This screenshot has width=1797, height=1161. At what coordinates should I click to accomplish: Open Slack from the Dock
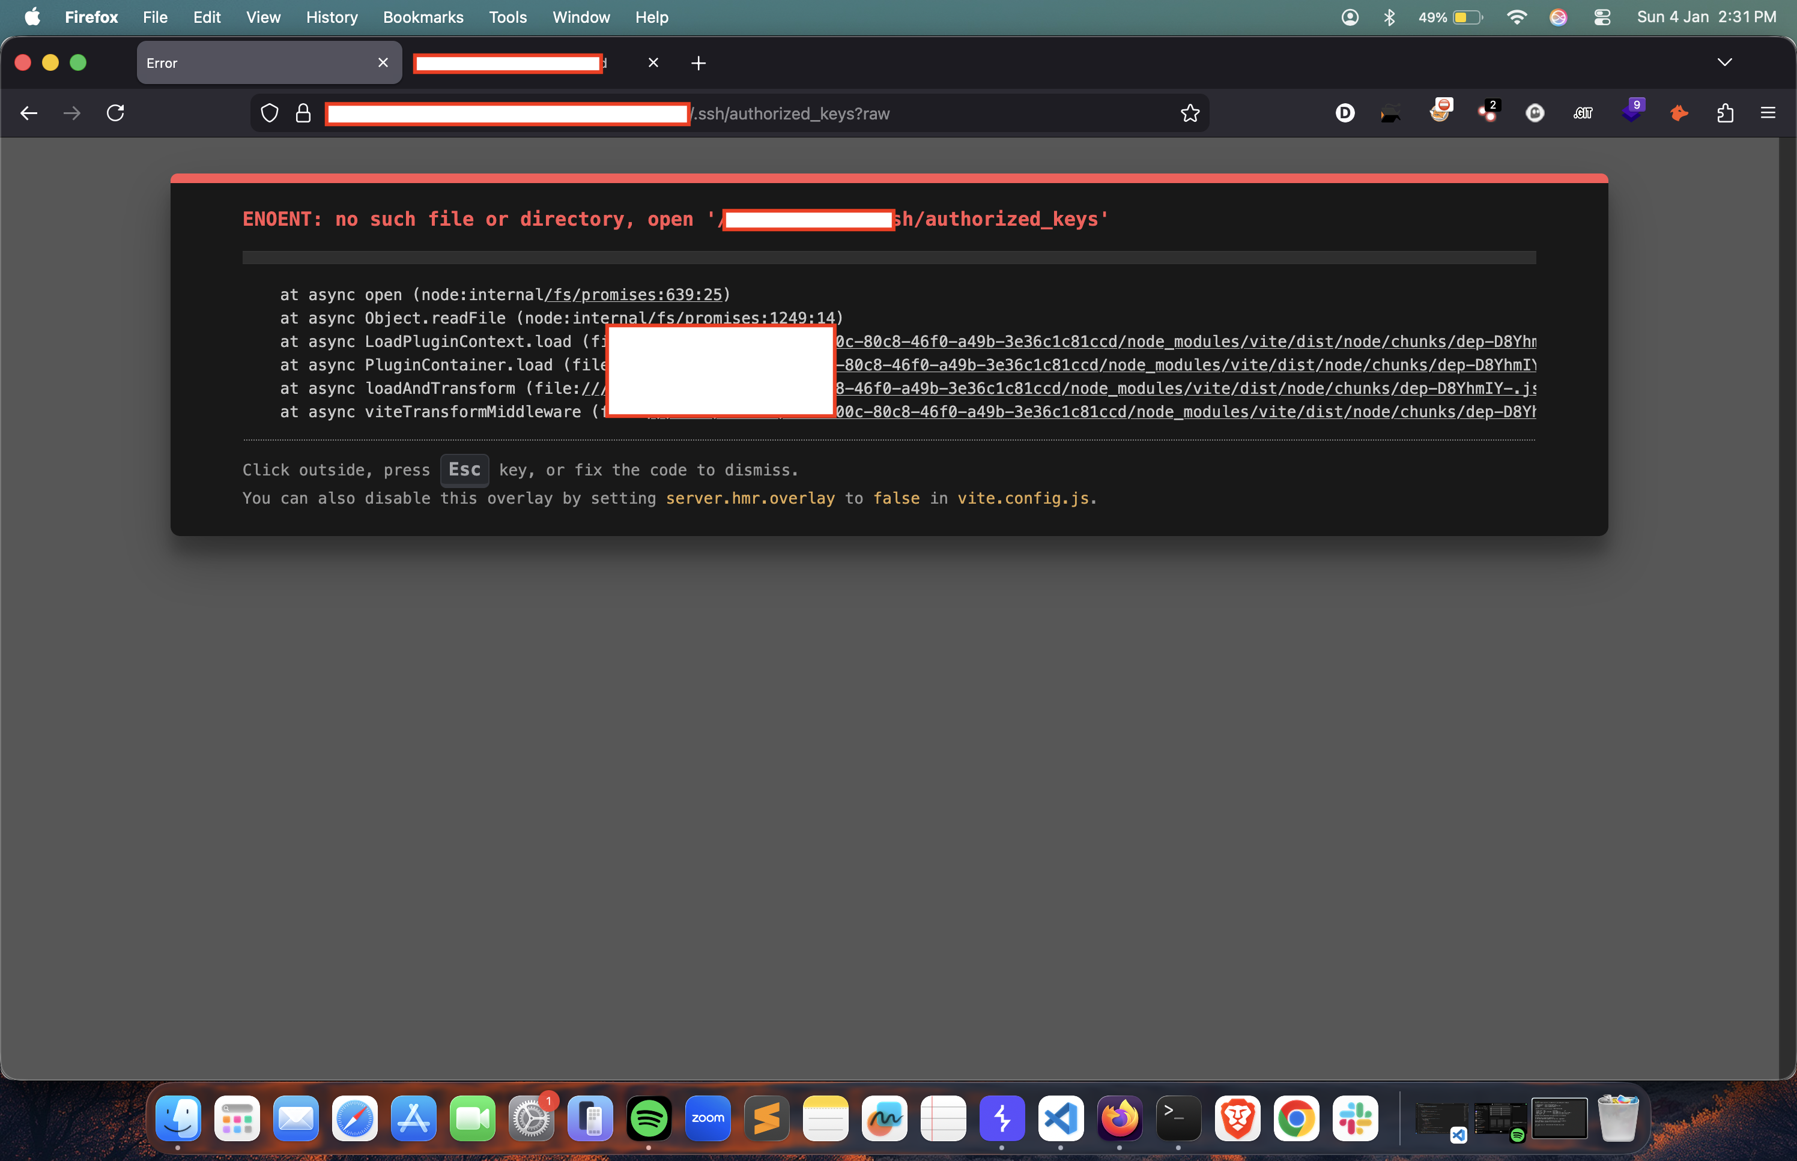1355,1118
